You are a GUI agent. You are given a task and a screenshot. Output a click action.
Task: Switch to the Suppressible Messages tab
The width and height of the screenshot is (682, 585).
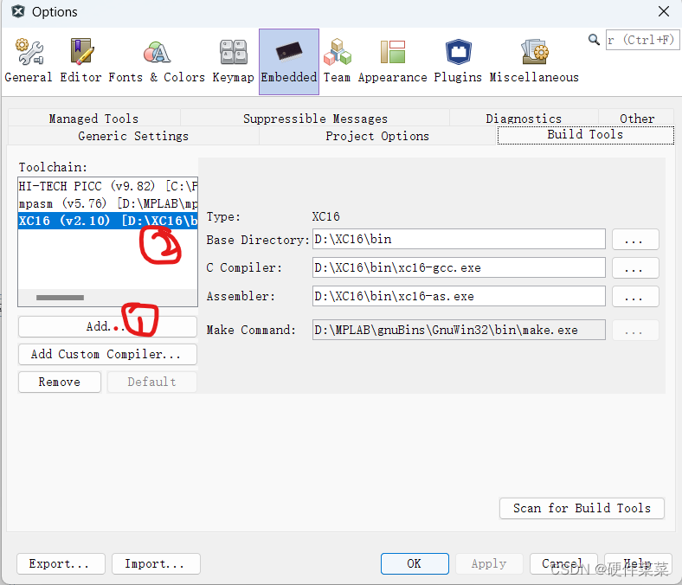(315, 119)
